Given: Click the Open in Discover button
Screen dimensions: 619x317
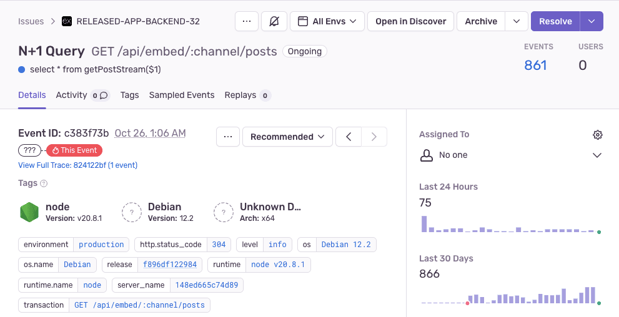Looking at the screenshot, I should pos(410,21).
